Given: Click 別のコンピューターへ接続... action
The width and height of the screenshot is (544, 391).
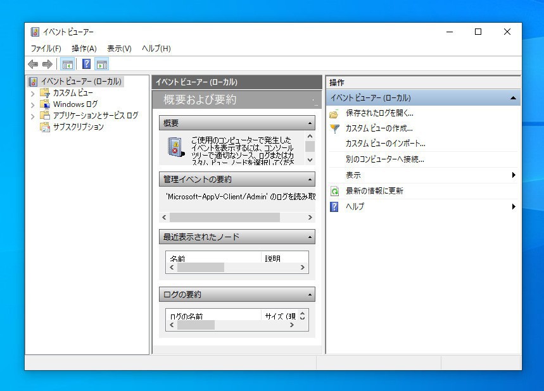Looking at the screenshot, I should pos(384,159).
